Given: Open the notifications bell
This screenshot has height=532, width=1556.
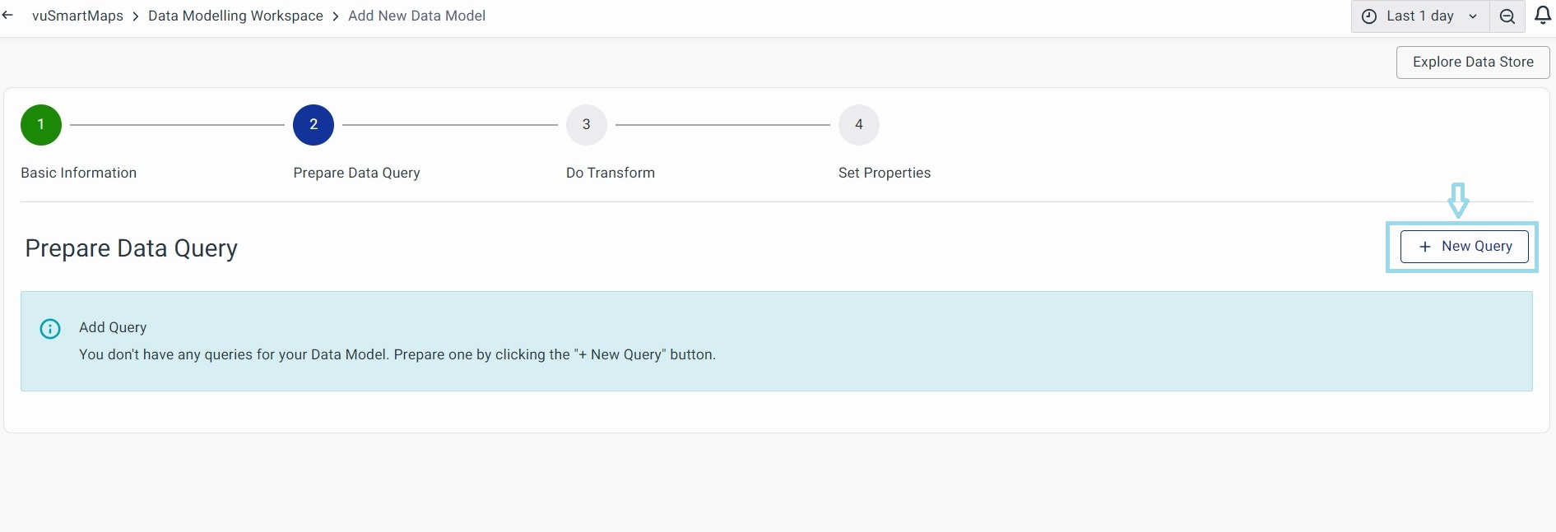Looking at the screenshot, I should click(1542, 16).
